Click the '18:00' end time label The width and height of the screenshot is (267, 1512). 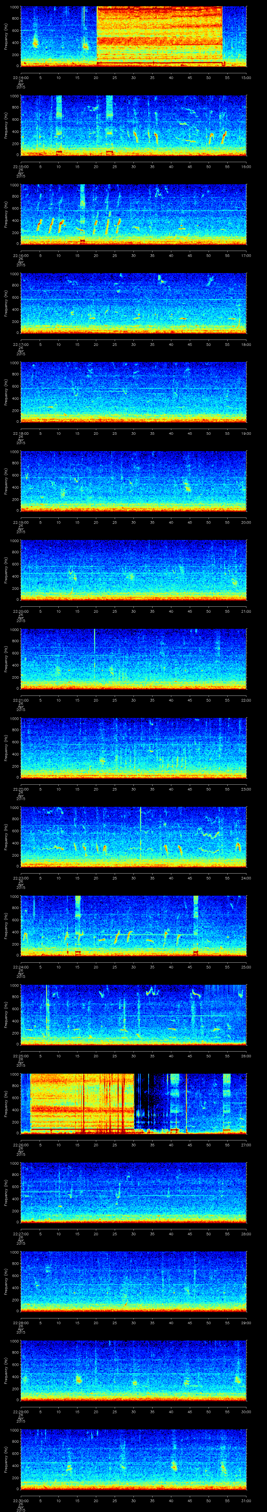(246, 344)
